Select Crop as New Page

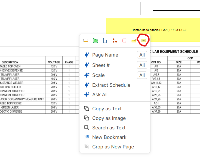[x=113, y=147]
